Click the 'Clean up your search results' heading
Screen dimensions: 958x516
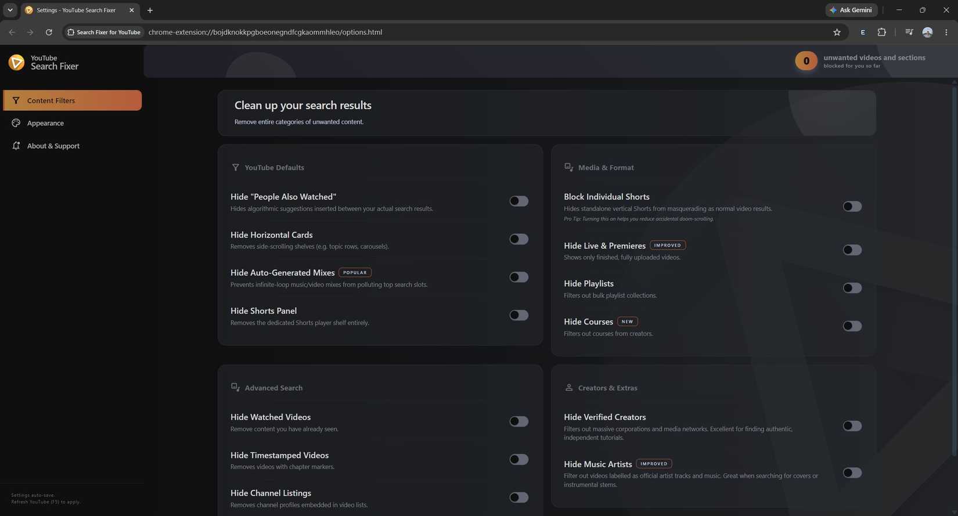point(303,106)
